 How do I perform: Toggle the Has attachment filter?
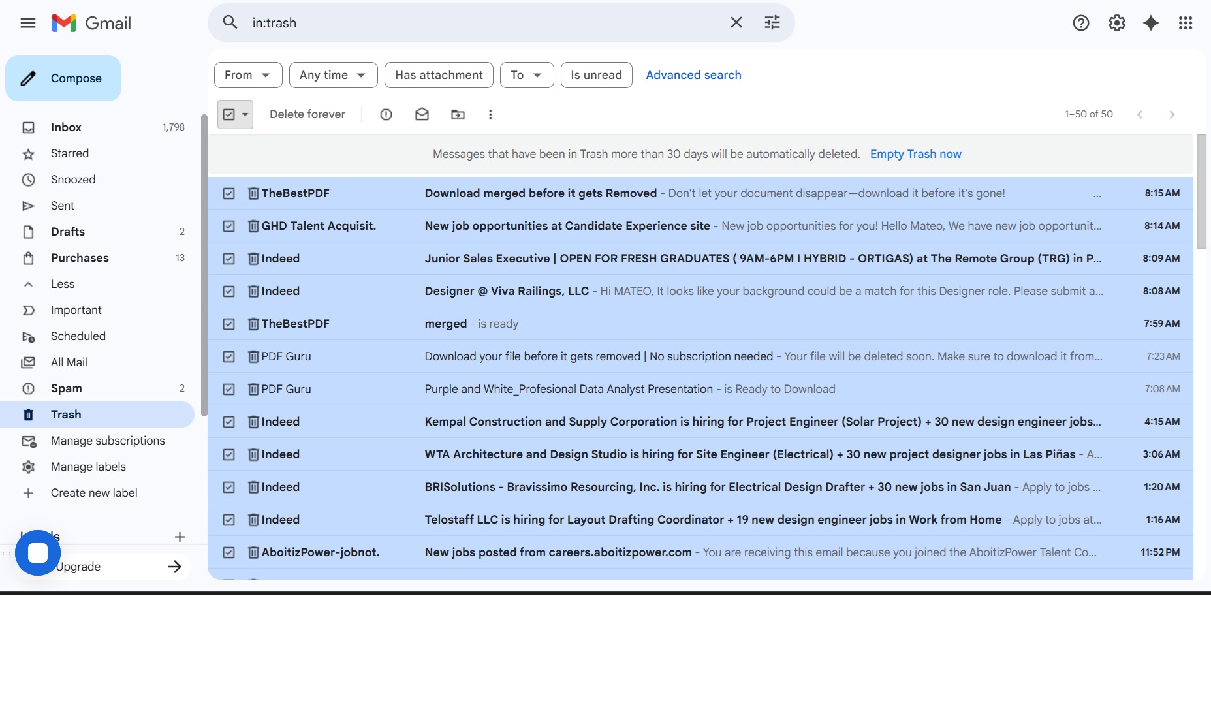coord(439,75)
